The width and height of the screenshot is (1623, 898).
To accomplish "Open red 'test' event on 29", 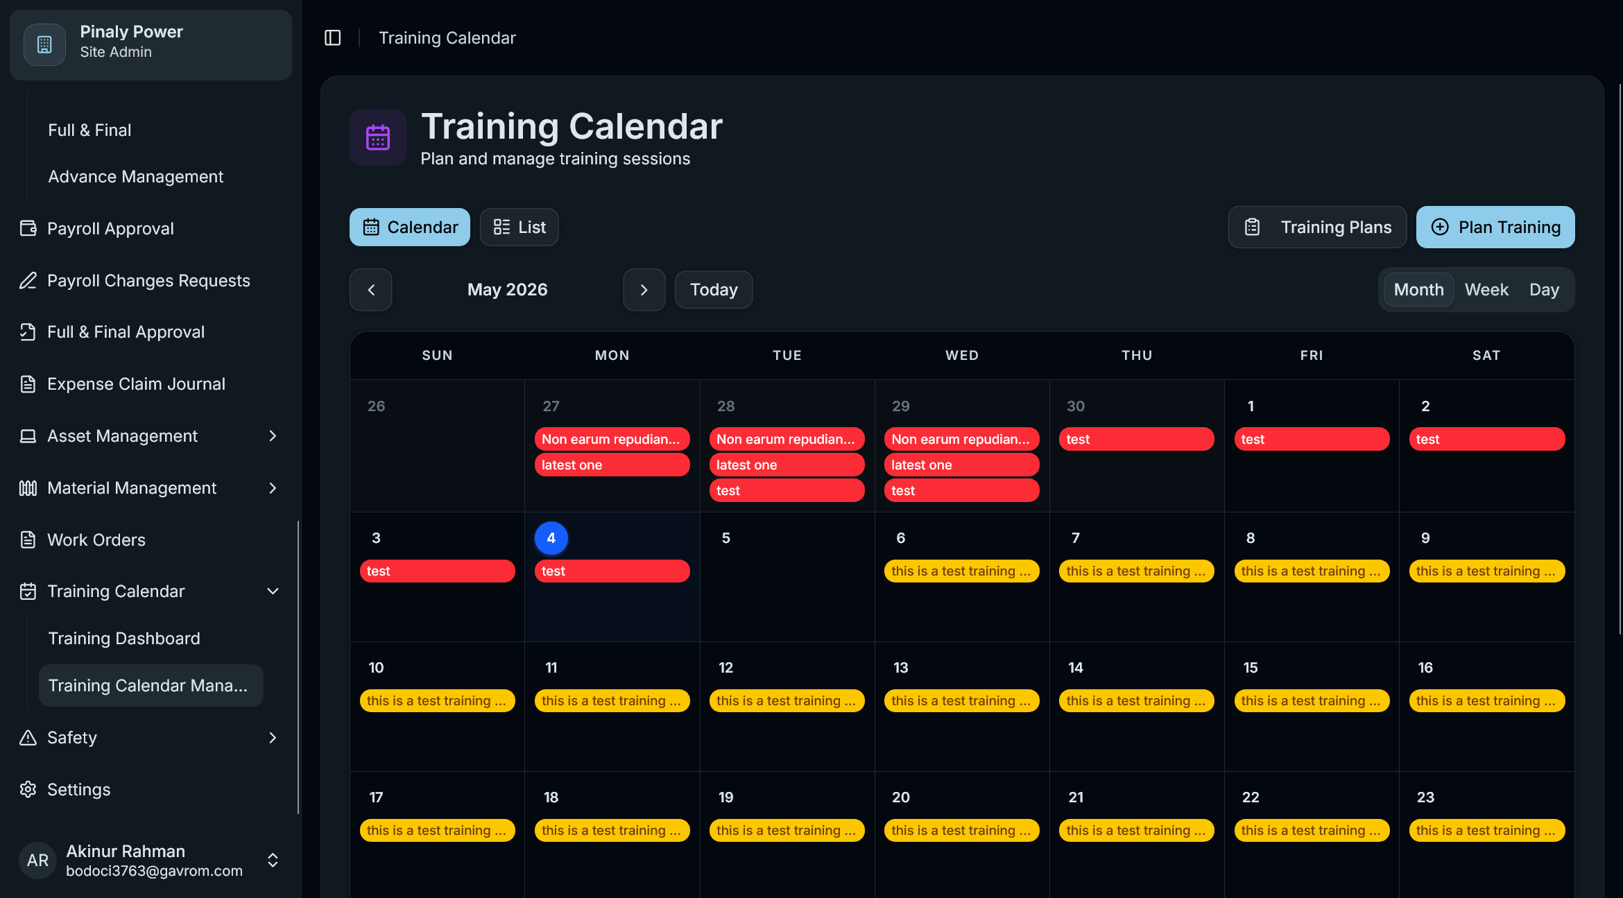I will click(961, 490).
